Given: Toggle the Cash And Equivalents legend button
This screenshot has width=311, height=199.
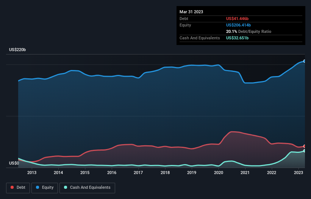Looking at the screenshot, I should pos(87,188).
